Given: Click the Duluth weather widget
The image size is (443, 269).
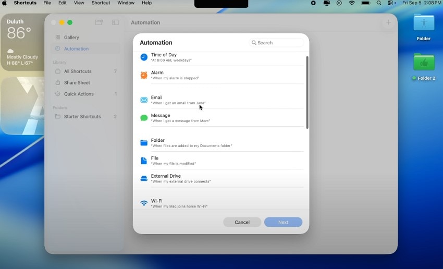Looking at the screenshot, I should tap(22, 42).
